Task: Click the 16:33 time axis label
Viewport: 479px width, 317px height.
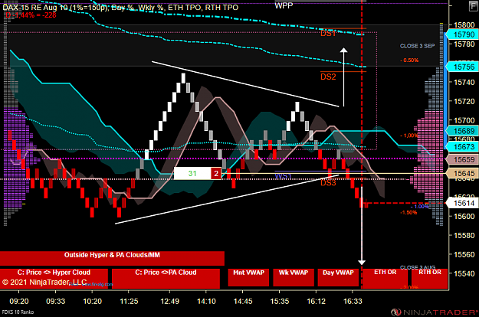Action: pyautogui.click(x=353, y=302)
